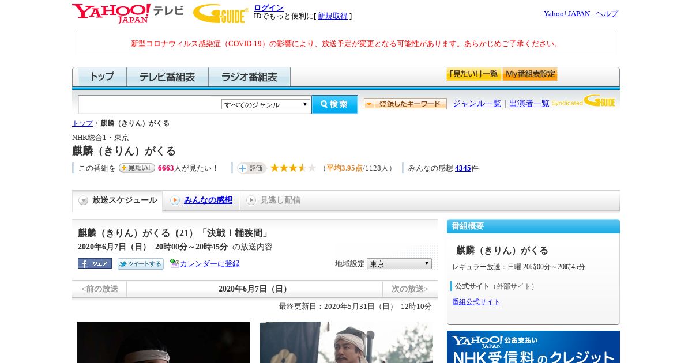Screen dimensions: 692x363
Task: Click the NHK総合1・東京 channel label
Action: coord(100,137)
